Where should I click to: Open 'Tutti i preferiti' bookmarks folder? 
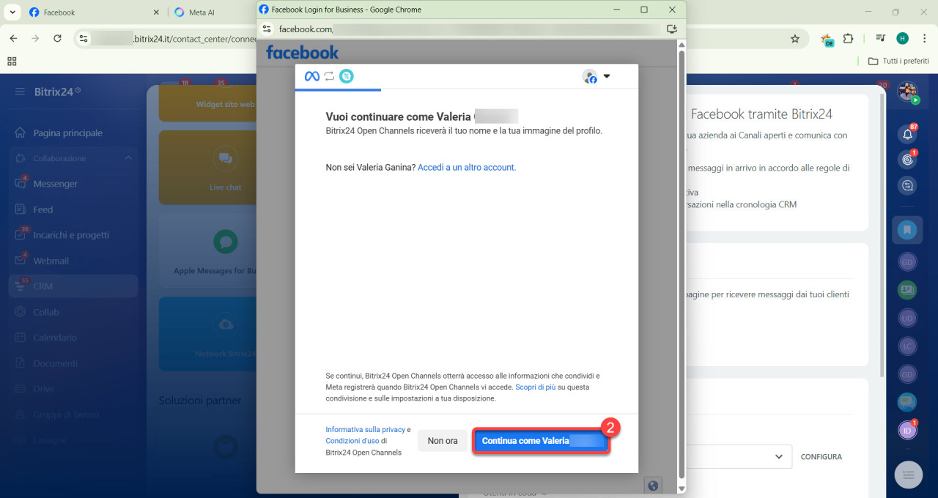[898, 62]
